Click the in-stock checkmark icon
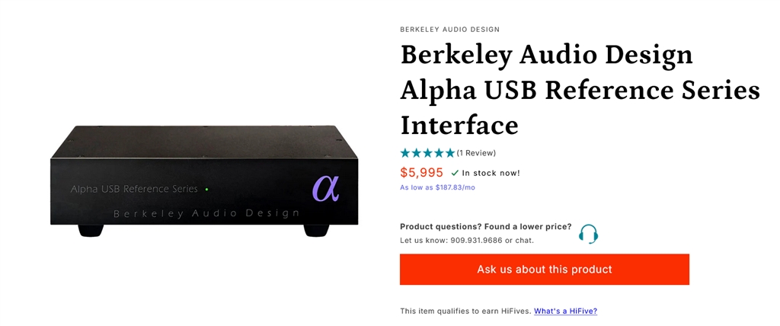Image resolution: width=780 pixels, height=326 pixels. coord(455,173)
